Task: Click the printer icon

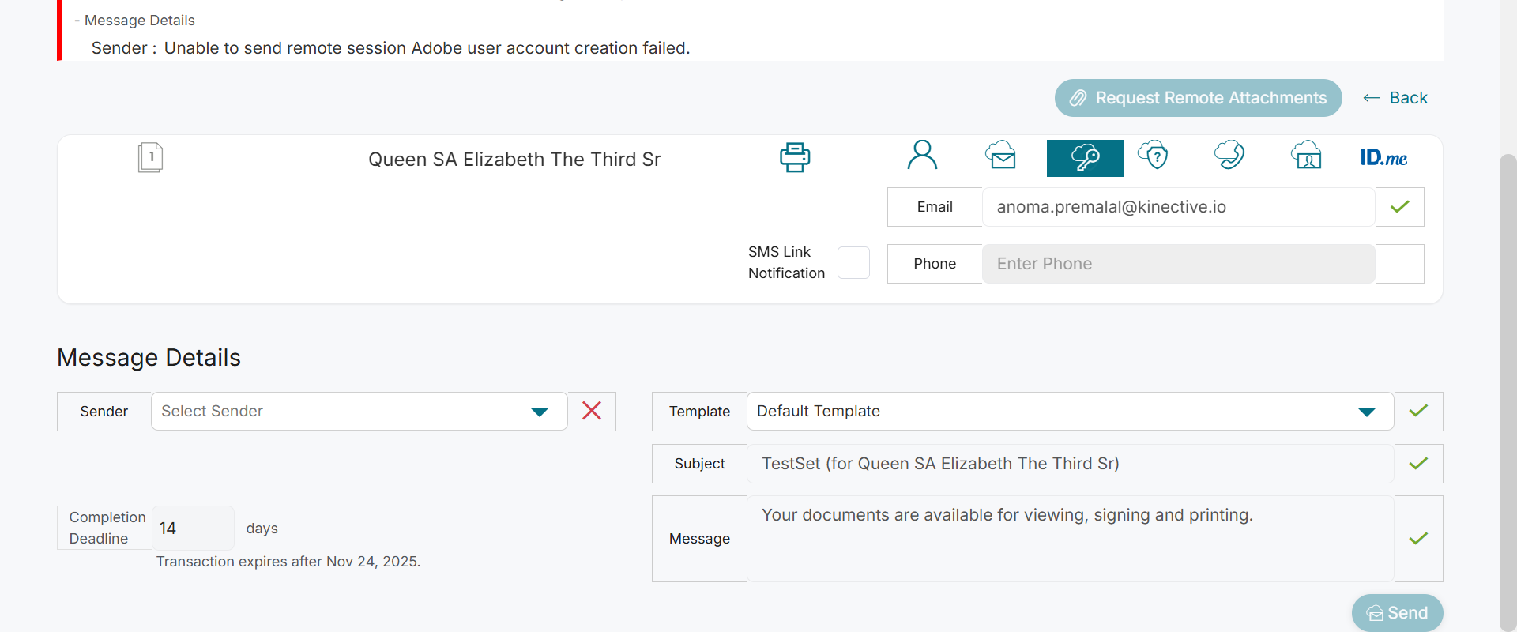Action: click(795, 157)
